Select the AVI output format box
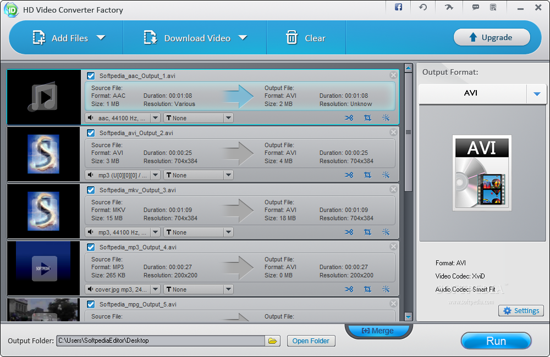The height and width of the screenshot is (357, 550). click(472, 93)
